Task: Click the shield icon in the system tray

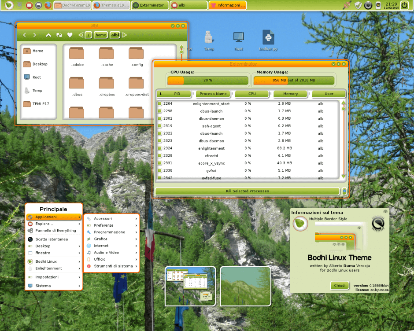Action: pyautogui.click(x=357, y=5)
